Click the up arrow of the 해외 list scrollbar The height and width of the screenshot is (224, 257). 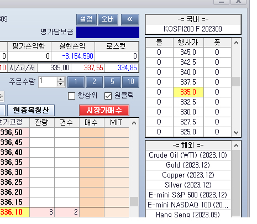tap(236, 145)
